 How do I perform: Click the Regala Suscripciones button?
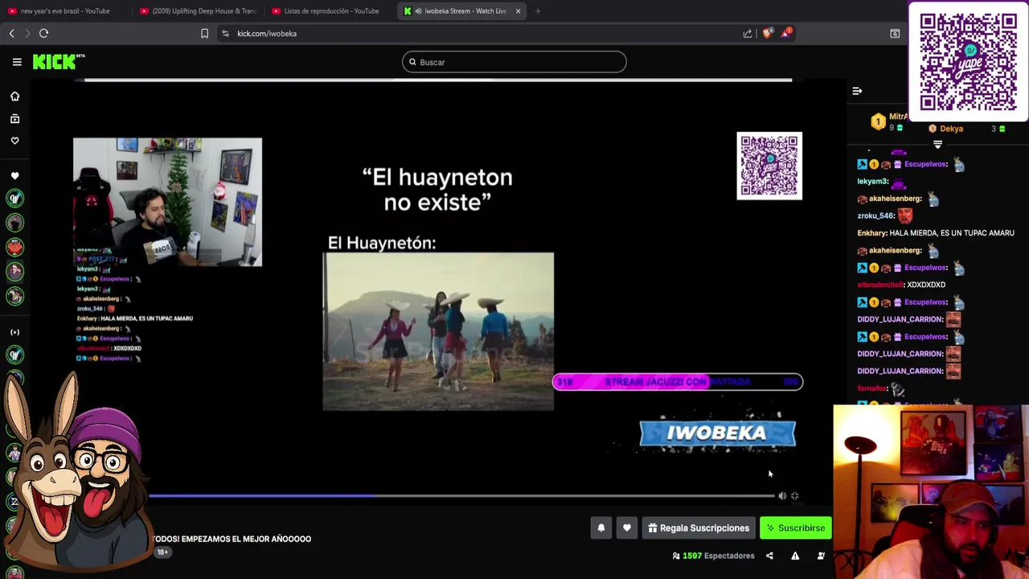point(699,528)
